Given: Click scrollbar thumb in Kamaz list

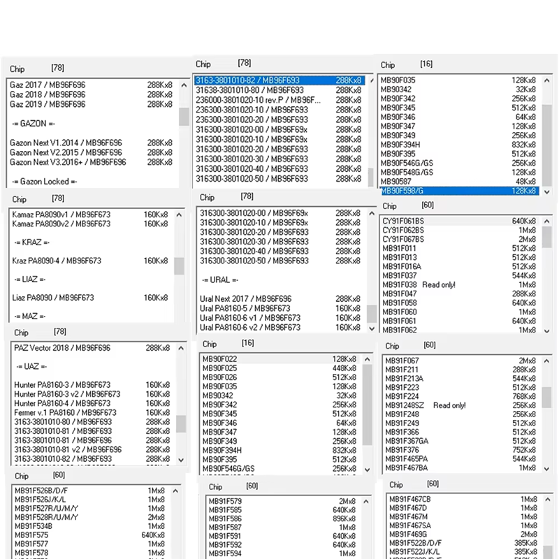Looking at the screenshot, I should click(x=180, y=266).
